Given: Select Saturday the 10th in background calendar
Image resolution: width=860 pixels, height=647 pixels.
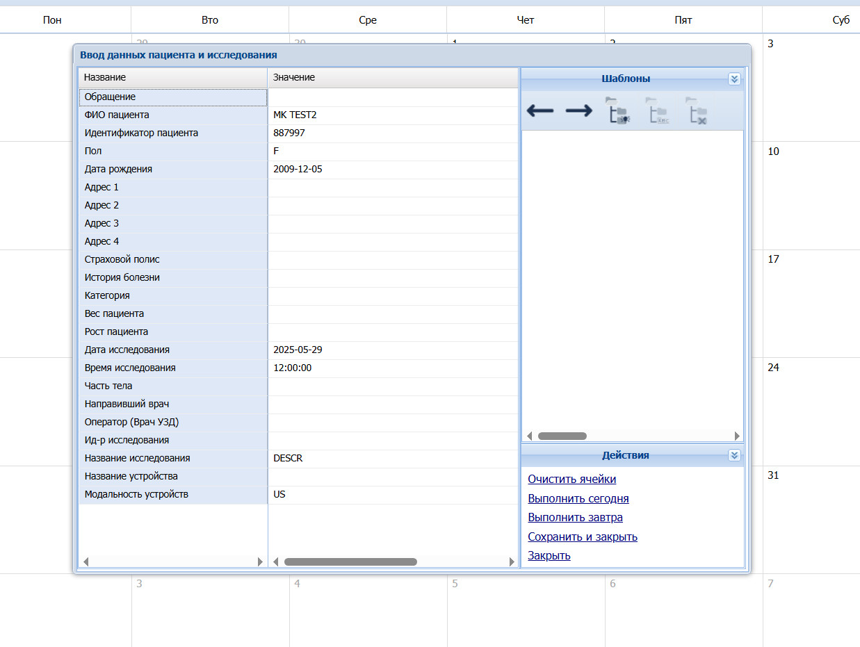Looking at the screenshot, I should click(x=811, y=195).
